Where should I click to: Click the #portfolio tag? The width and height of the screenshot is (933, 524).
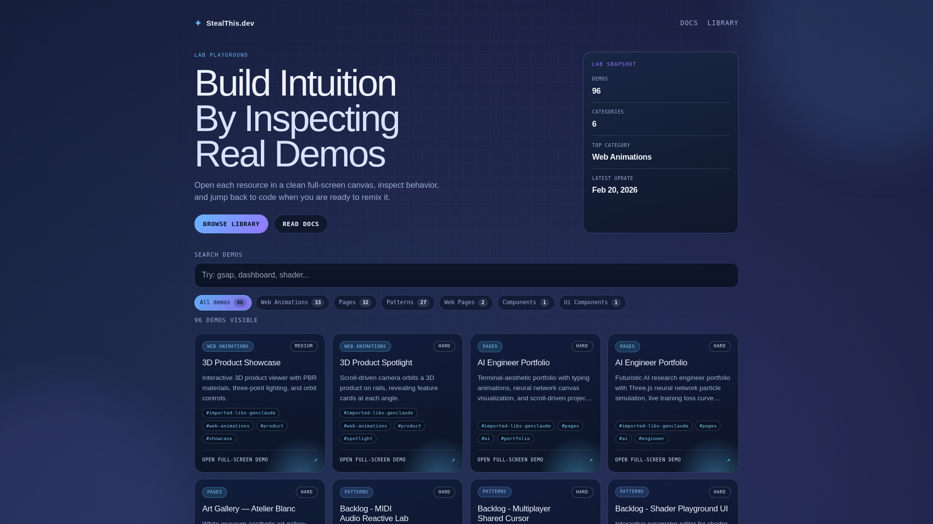(x=516, y=439)
